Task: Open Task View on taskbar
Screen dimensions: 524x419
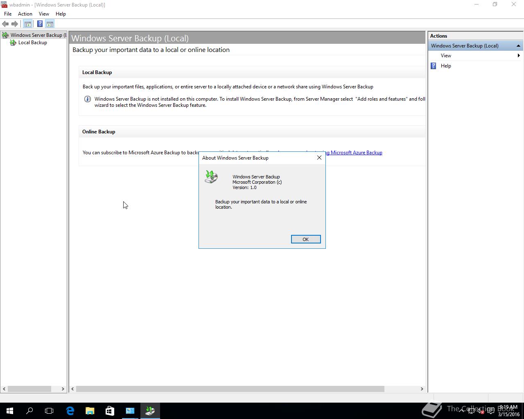Action: [49, 411]
